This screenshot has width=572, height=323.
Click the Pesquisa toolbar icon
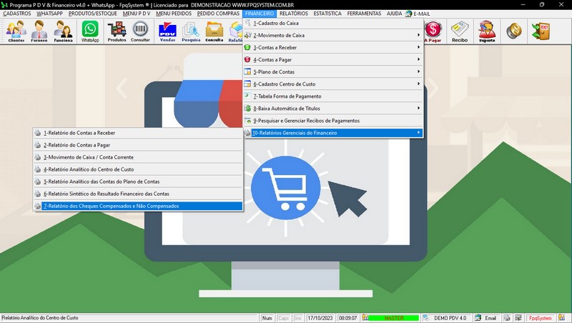(191, 31)
